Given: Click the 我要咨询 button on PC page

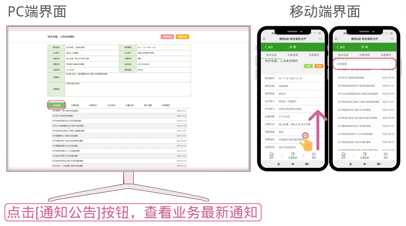Looking at the screenshot, I should click(167, 37).
